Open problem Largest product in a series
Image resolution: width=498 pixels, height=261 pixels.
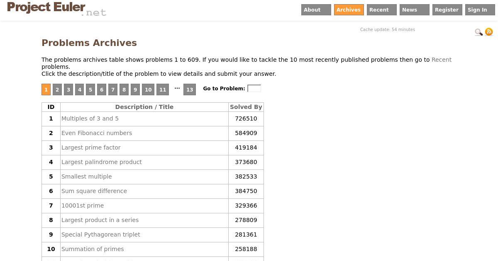(100, 220)
